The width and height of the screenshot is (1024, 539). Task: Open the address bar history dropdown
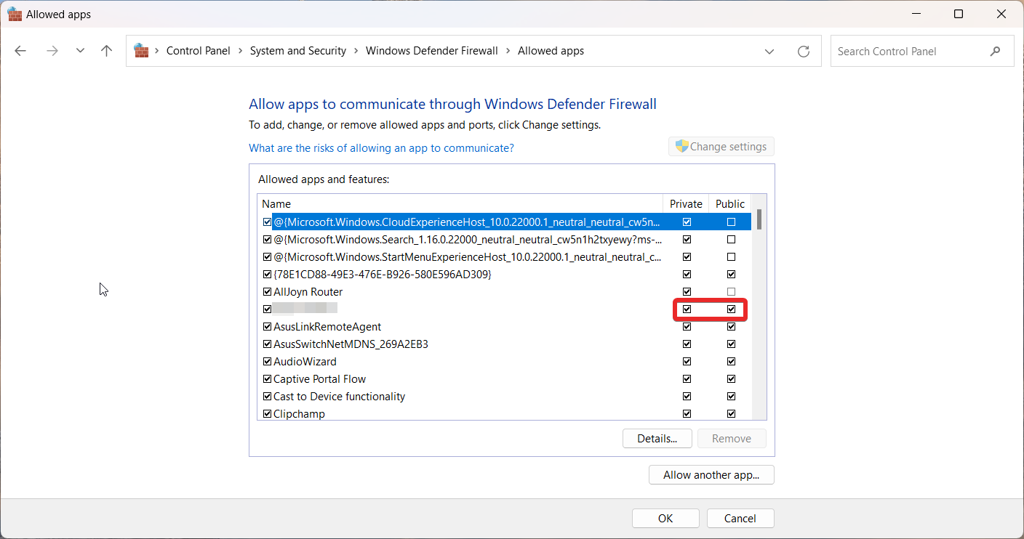[769, 52]
